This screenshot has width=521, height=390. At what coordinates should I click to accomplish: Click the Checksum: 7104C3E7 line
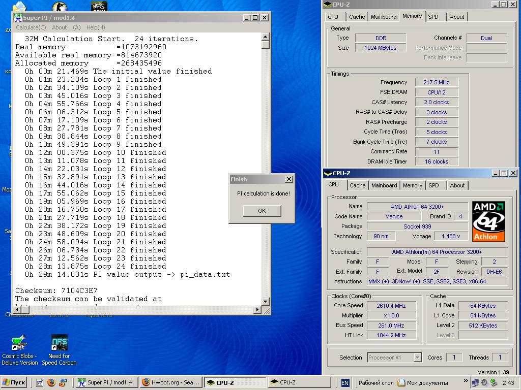tap(56, 291)
